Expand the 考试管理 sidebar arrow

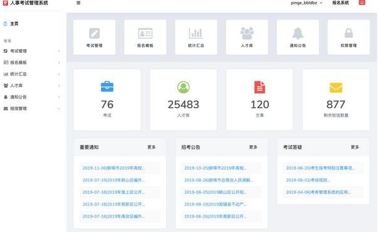[x=59, y=51]
